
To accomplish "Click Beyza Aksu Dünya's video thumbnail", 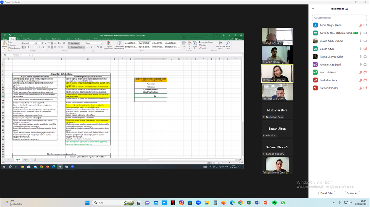I will point(277,73).
